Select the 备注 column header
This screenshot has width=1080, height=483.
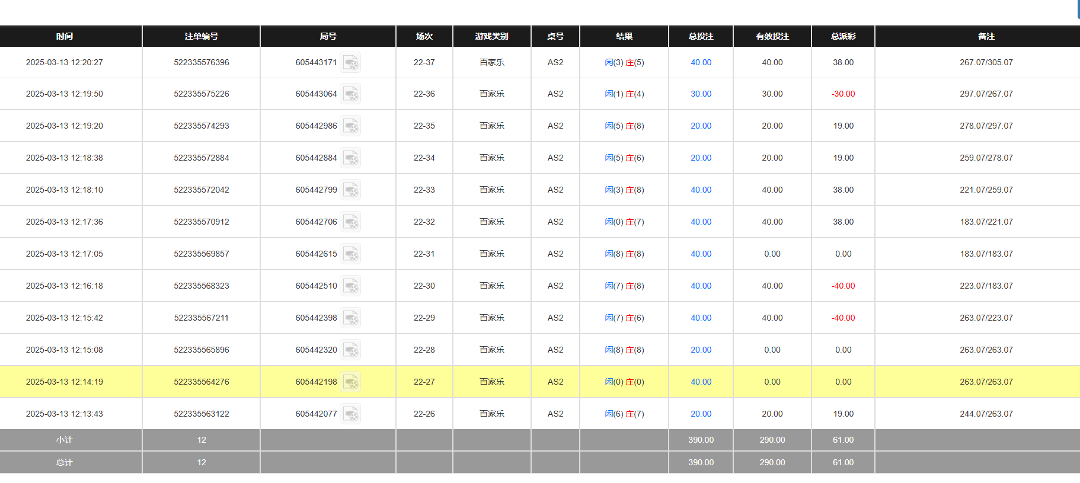tap(986, 36)
